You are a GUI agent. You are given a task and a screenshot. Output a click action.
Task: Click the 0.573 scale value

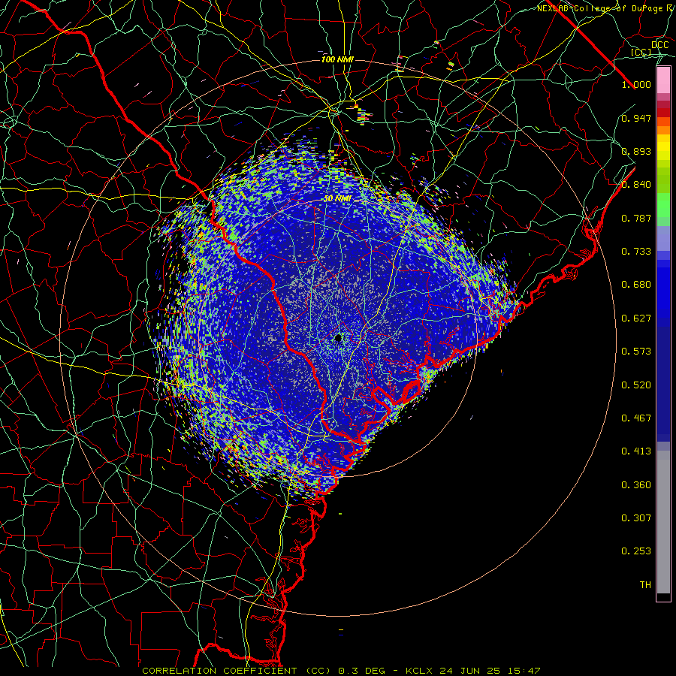636,352
